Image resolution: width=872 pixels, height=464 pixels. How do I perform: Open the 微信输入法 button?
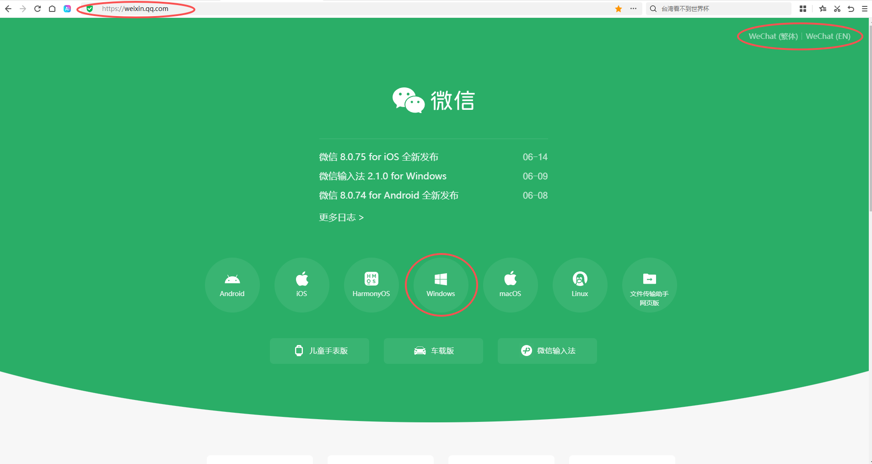(547, 351)
